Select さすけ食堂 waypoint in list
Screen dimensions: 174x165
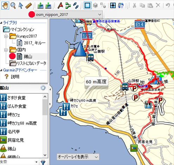click(x=13, y=98)
